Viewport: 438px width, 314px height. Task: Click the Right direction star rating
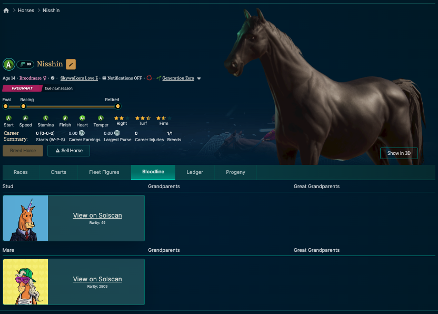[122, 118]
